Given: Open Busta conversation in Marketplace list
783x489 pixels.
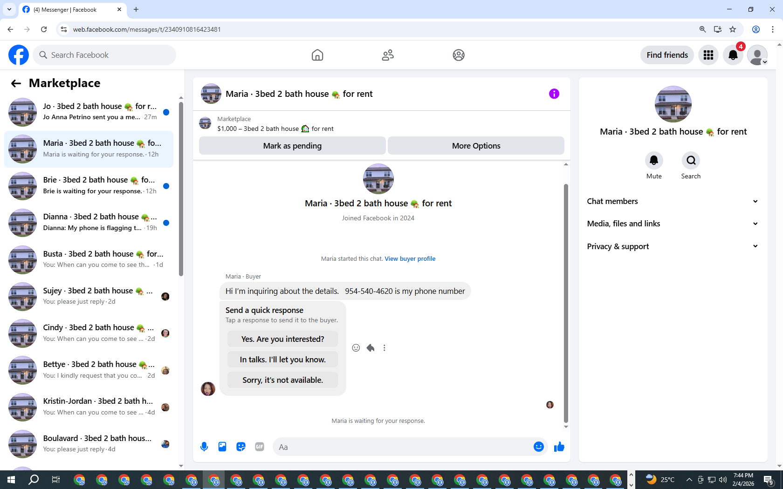Looking at the screenshot, I should [89, 260].
